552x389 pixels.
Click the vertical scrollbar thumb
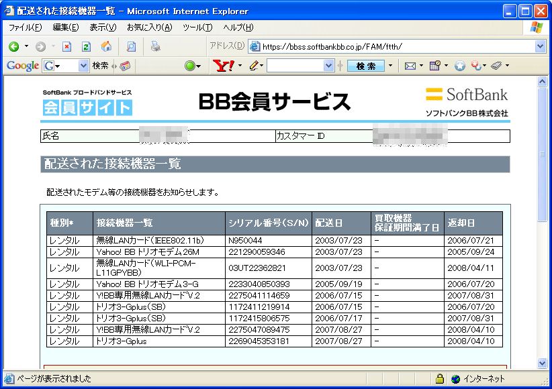[x=542, y=154]
